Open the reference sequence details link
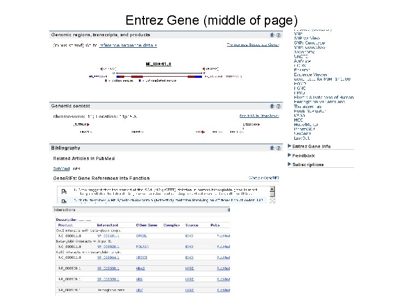 tap(128, 45)
